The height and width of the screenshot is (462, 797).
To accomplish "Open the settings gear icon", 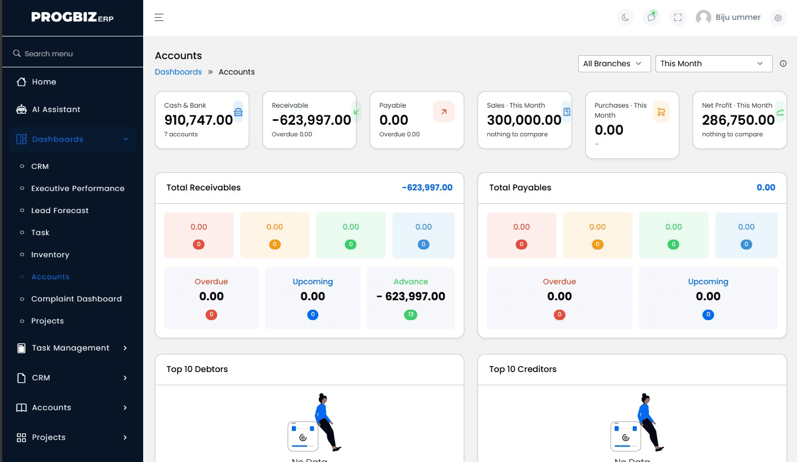I will pos(778,18).
